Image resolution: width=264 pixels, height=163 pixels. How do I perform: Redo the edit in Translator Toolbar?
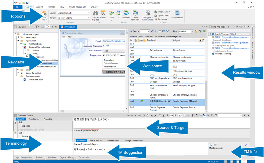coord(147,116)
